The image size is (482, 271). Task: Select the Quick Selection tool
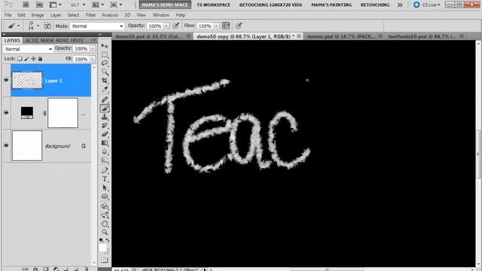[105, 72]
